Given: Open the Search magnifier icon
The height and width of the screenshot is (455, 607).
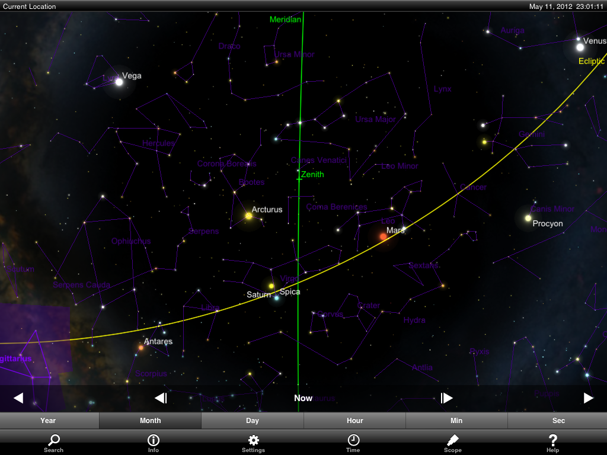Looking at the screenshot, I should tap(53, 442).
